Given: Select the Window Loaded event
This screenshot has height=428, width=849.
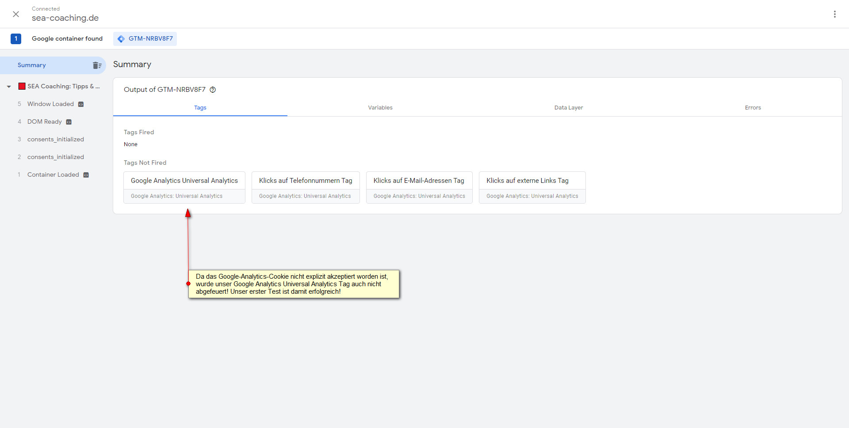Looking at the screenshot, I should click(50, 104).
